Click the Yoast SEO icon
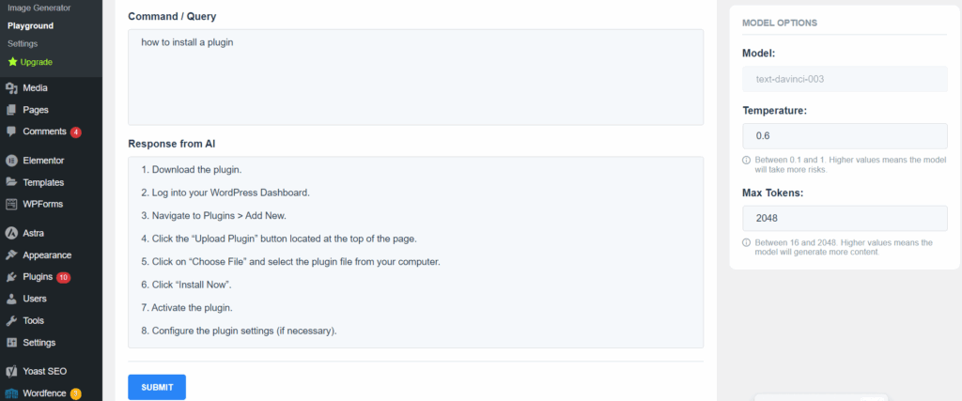The height and width of the screenshot is (401, 962). point(11,371)
